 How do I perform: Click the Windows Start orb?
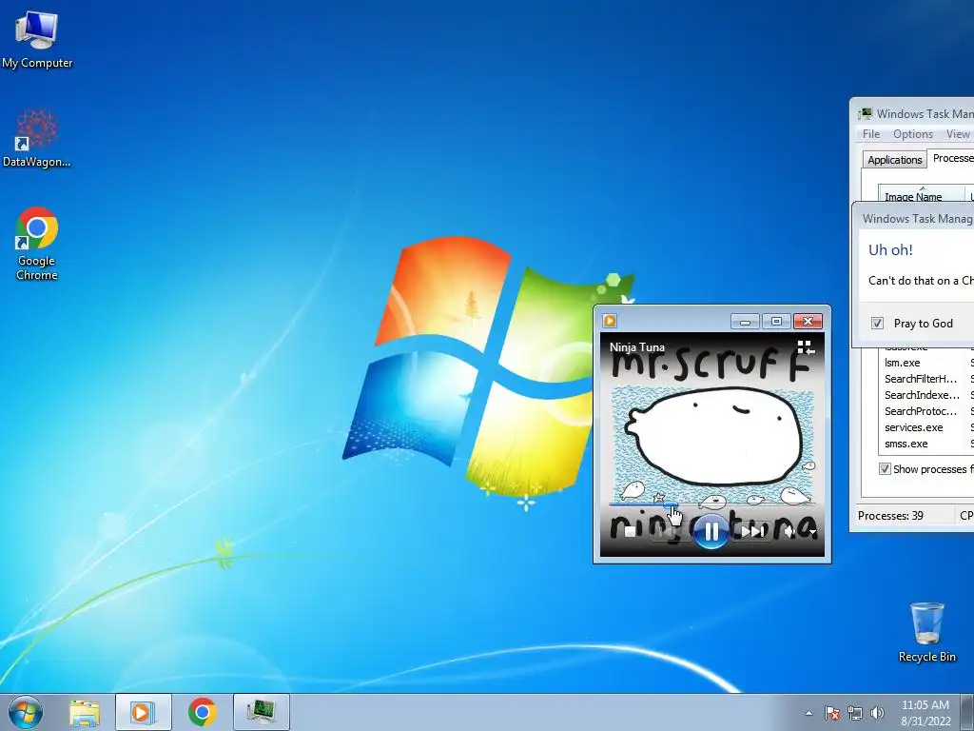tap(26, 712)
